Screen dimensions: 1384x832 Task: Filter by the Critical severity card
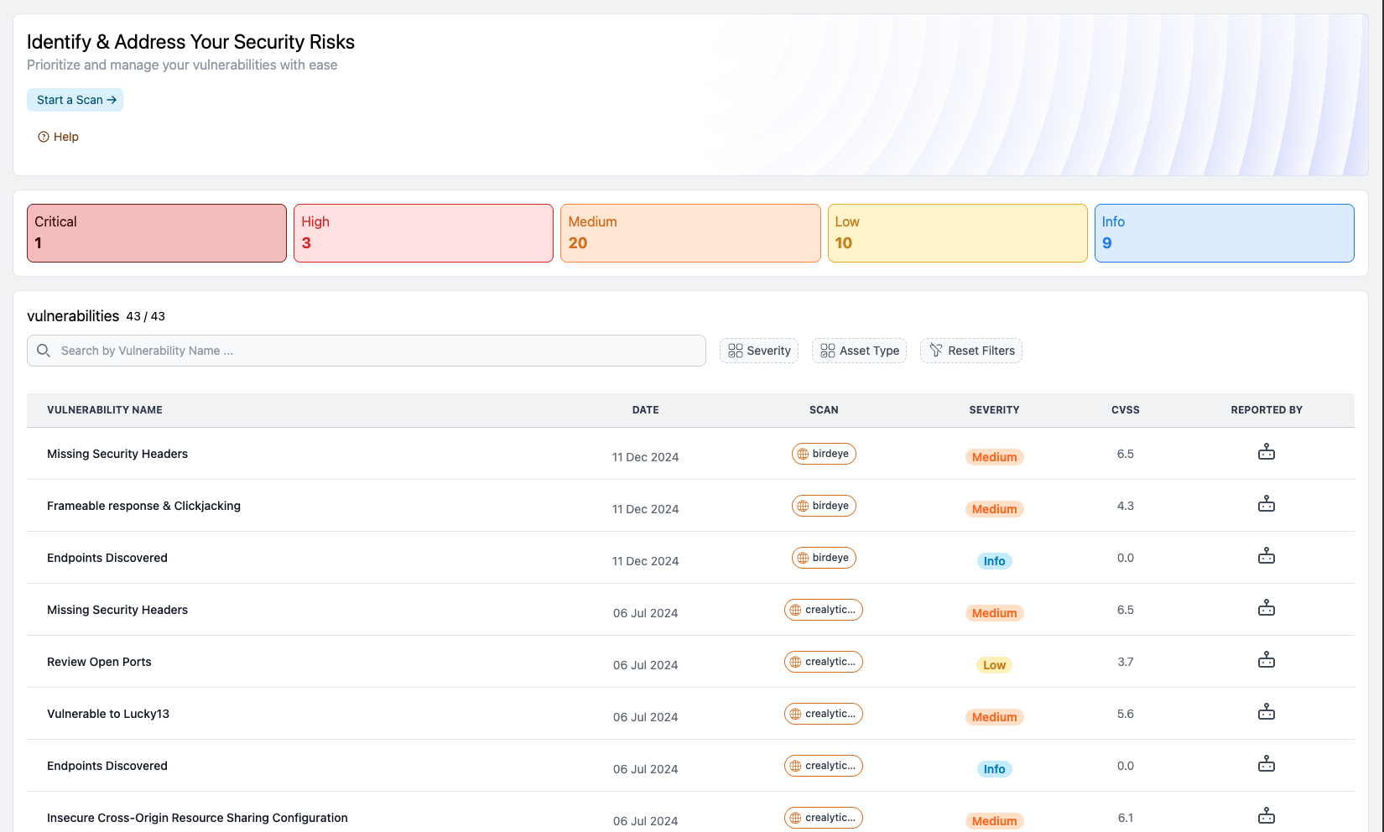157,233
